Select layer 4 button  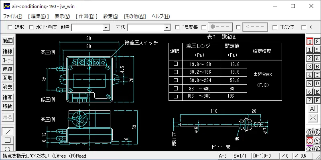(310, 75)
